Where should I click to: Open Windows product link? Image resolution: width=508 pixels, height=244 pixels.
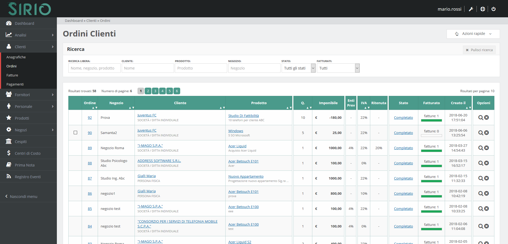click(236, 131)
